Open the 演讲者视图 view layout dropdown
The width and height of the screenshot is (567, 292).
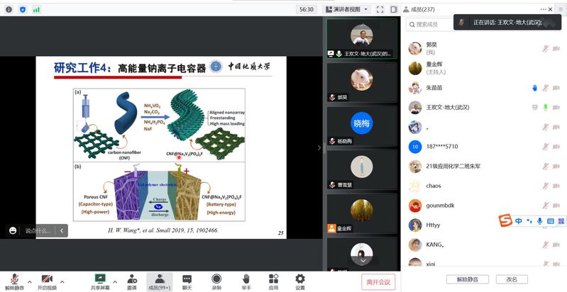[x=346, y=9]
